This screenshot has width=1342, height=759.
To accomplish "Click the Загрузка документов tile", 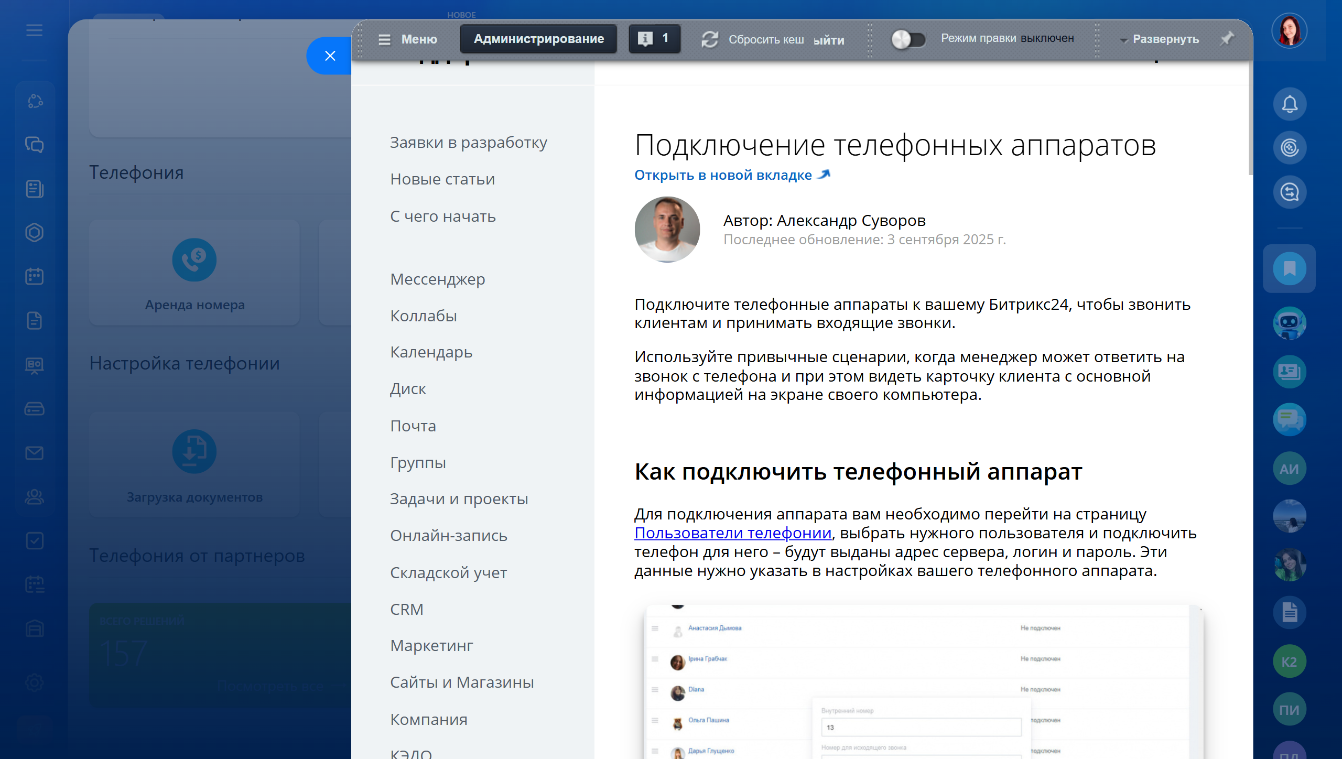I will [194, 465].
